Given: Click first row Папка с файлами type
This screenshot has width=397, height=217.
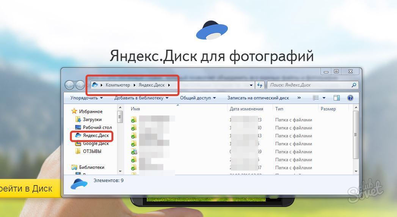Looking at the screenshot, I should [x=293, y=120].
